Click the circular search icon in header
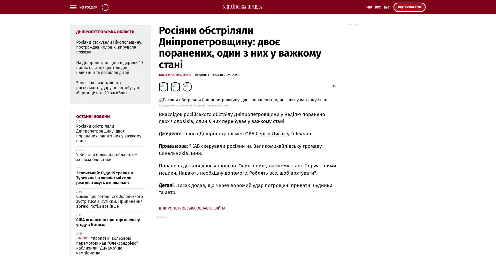 pos(105,7)
